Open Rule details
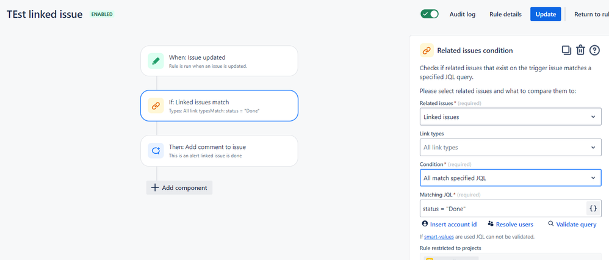The image size is (609, 260). click(505, 14)
